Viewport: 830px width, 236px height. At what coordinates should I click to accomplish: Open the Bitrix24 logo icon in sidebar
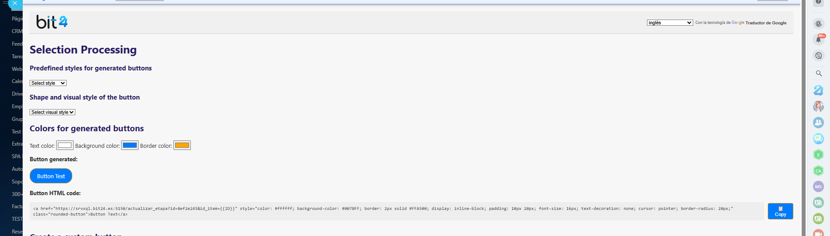click(x=818, y=90)
